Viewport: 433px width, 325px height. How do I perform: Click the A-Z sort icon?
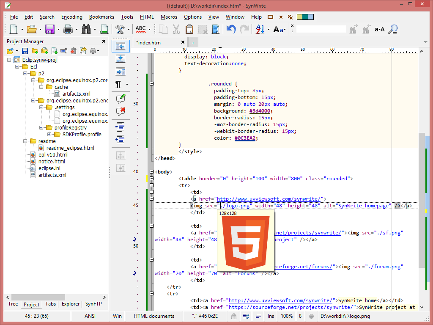(260, 29)
